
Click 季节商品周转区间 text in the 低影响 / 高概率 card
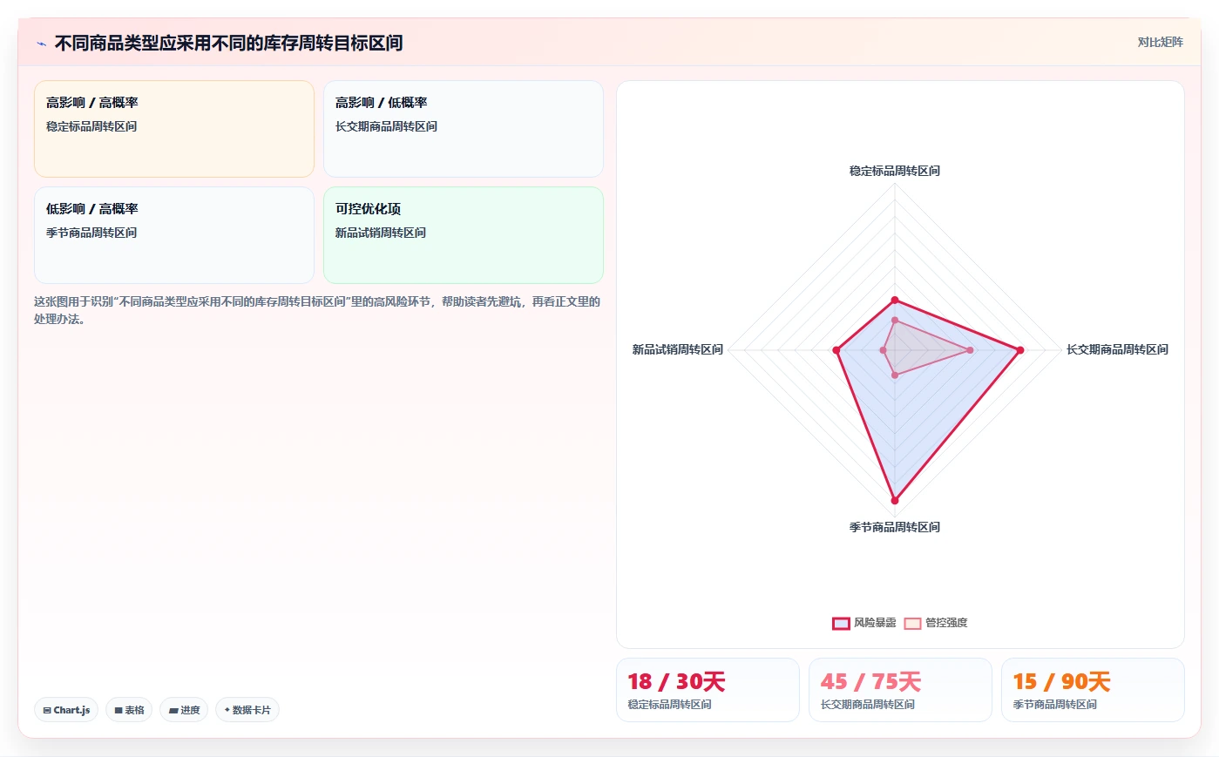pos(91,233)
